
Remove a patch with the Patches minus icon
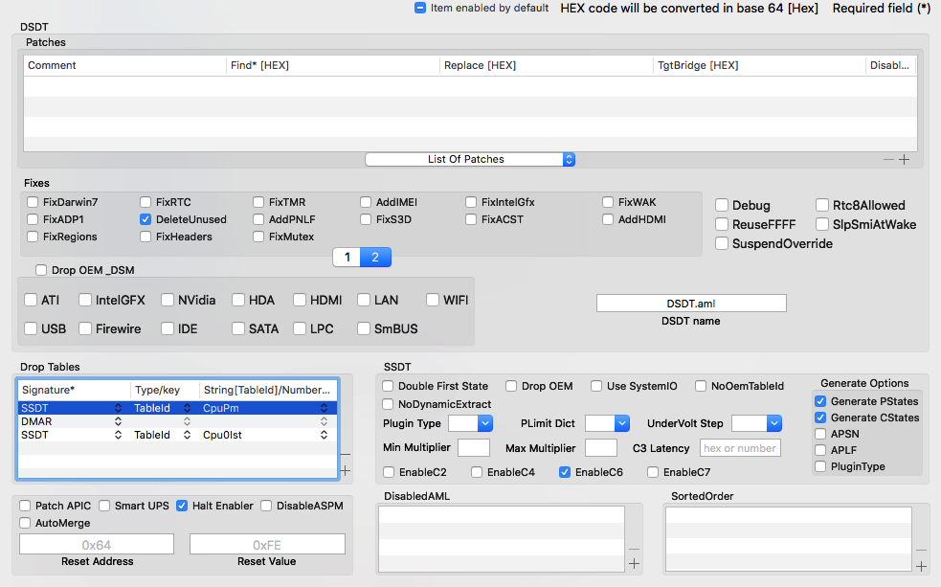(x=889, y=160)
